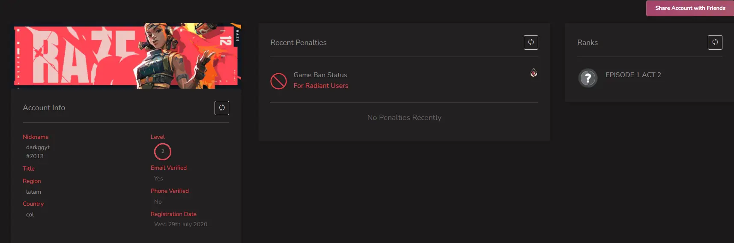Refresh the Recent Penalties panel
The image size is (734, 243).
click(x=531, y=42)
